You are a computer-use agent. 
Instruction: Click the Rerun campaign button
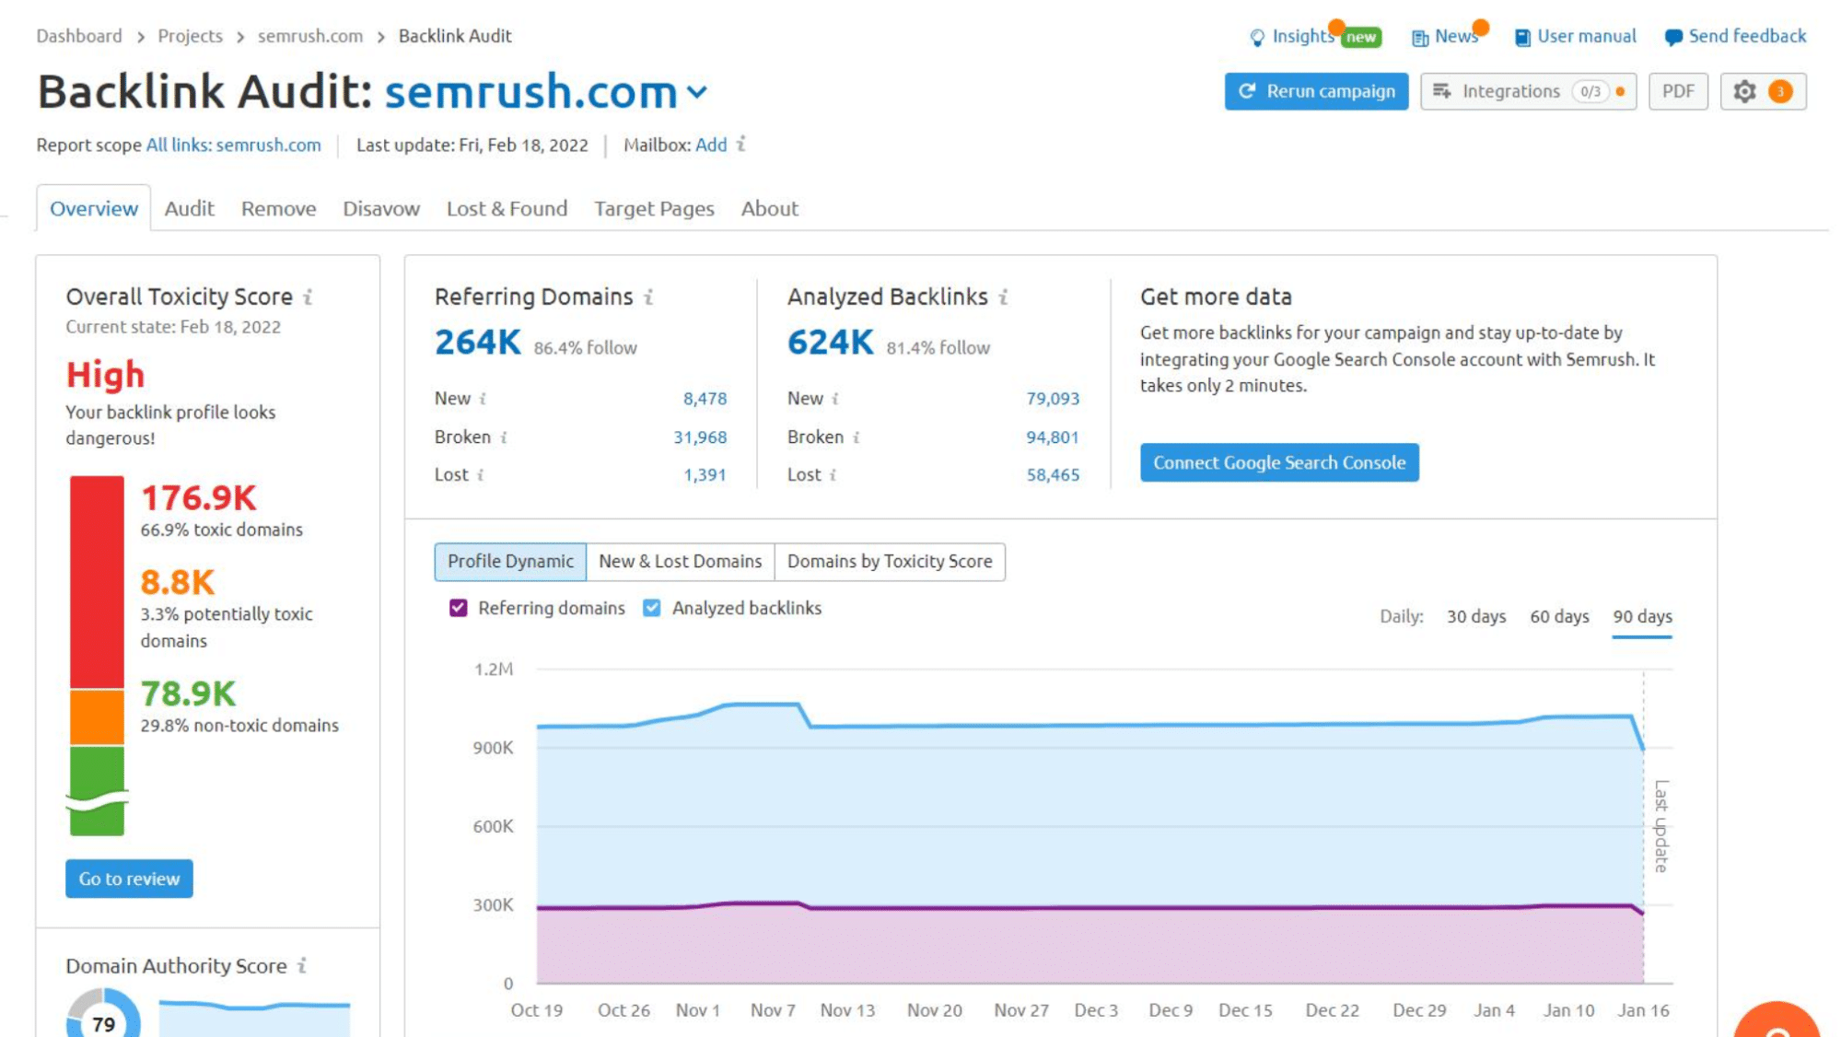1316,91
